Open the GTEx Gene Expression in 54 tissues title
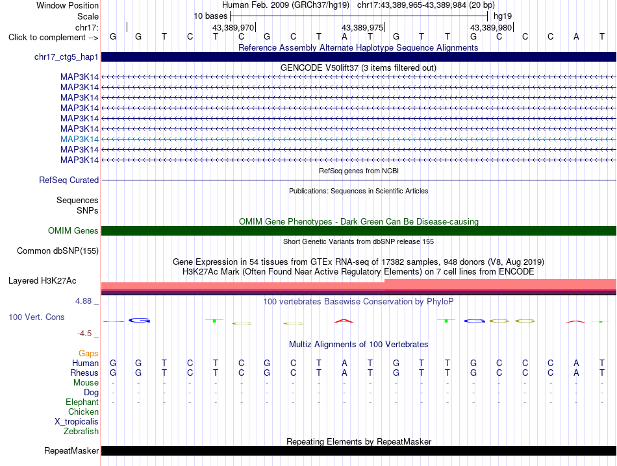The height and width of the screenshot is (466, 617). 359,262
